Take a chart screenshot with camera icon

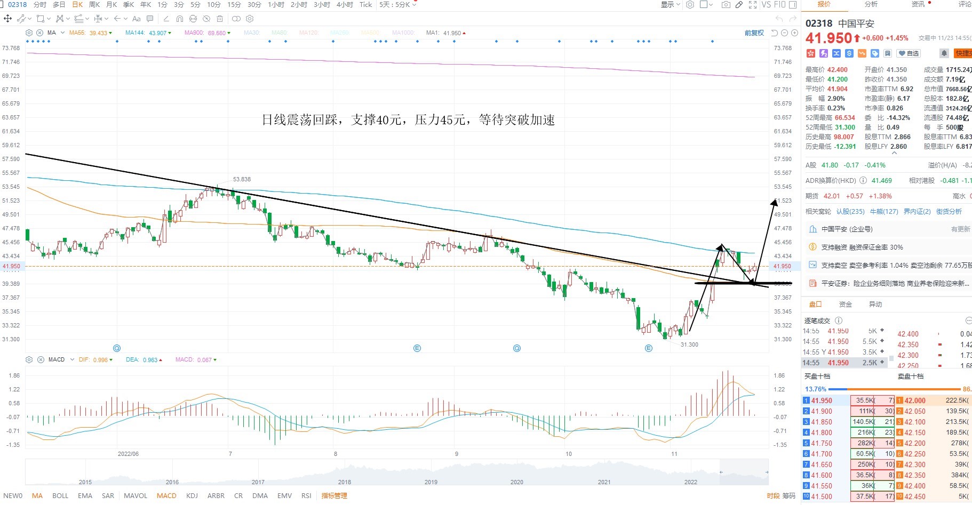[726, 4]
